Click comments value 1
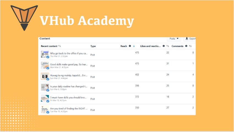 click(x=193, y=64)
